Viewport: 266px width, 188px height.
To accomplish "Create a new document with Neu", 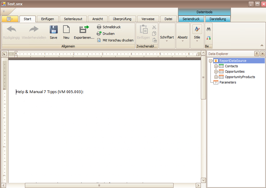I will point(66,32).
